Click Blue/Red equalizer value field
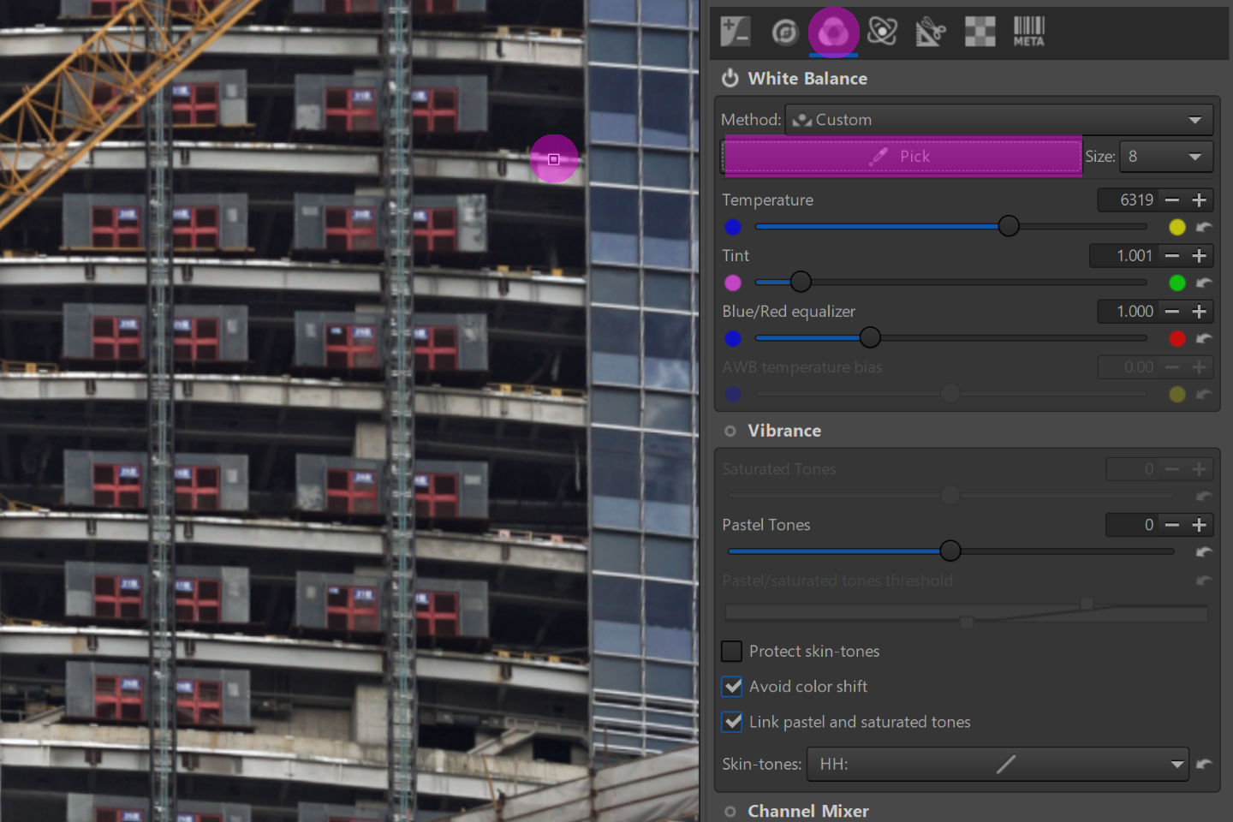1233x822 pixels. click(x=1129, y=311)
